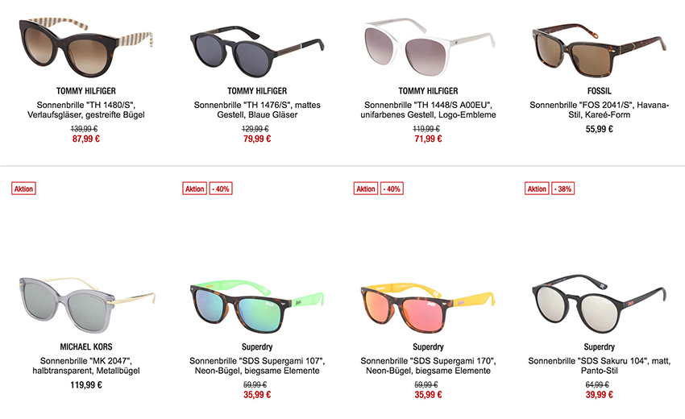Click the Aktion badge above Supergami 170
Image resolution: width=685 pixels, height=419 pixels.
pyautogui.click(x=366, y=189)
